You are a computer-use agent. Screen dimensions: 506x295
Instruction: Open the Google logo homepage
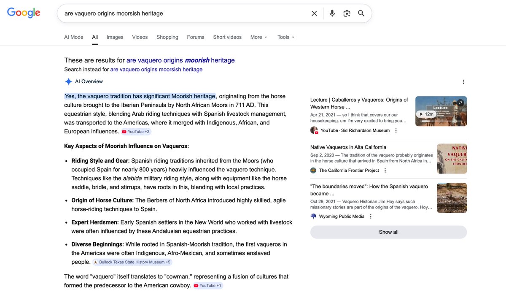coord(24,13)
